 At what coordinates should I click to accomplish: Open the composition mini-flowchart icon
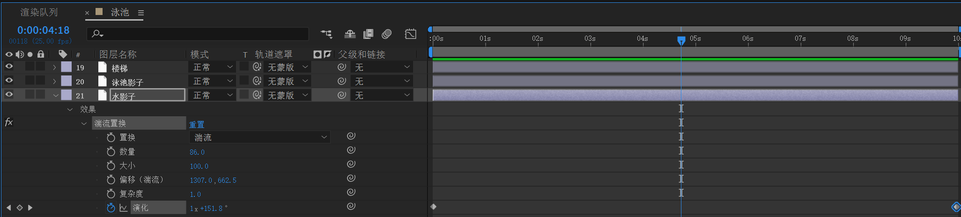[326, 34]
